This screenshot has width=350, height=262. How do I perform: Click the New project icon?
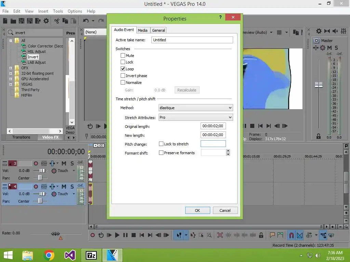5,21
